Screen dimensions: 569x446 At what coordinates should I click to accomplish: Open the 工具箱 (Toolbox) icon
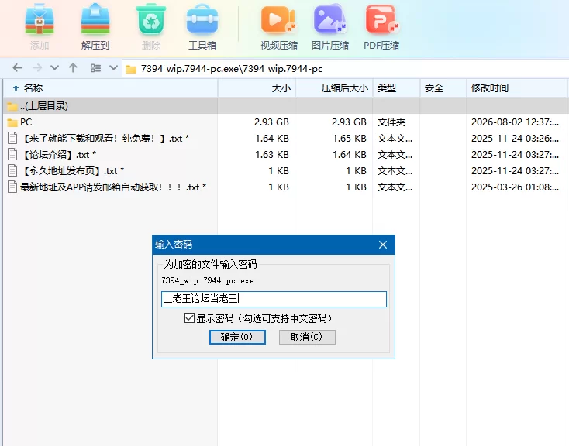click(202, 26)
